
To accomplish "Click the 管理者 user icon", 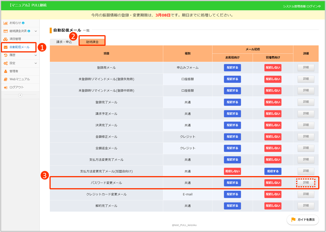I will [x=5, y=71].
